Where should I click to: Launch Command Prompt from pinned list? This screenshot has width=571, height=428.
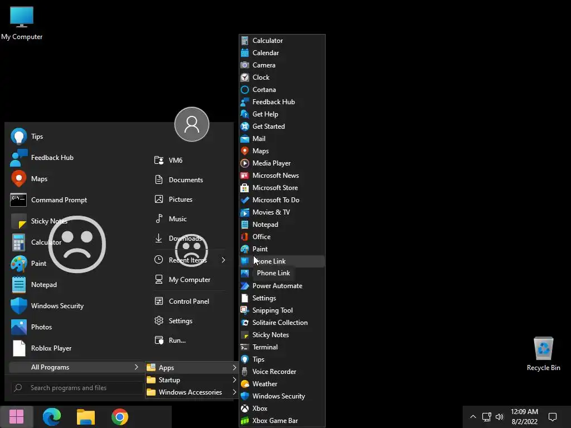coord(75,200)
